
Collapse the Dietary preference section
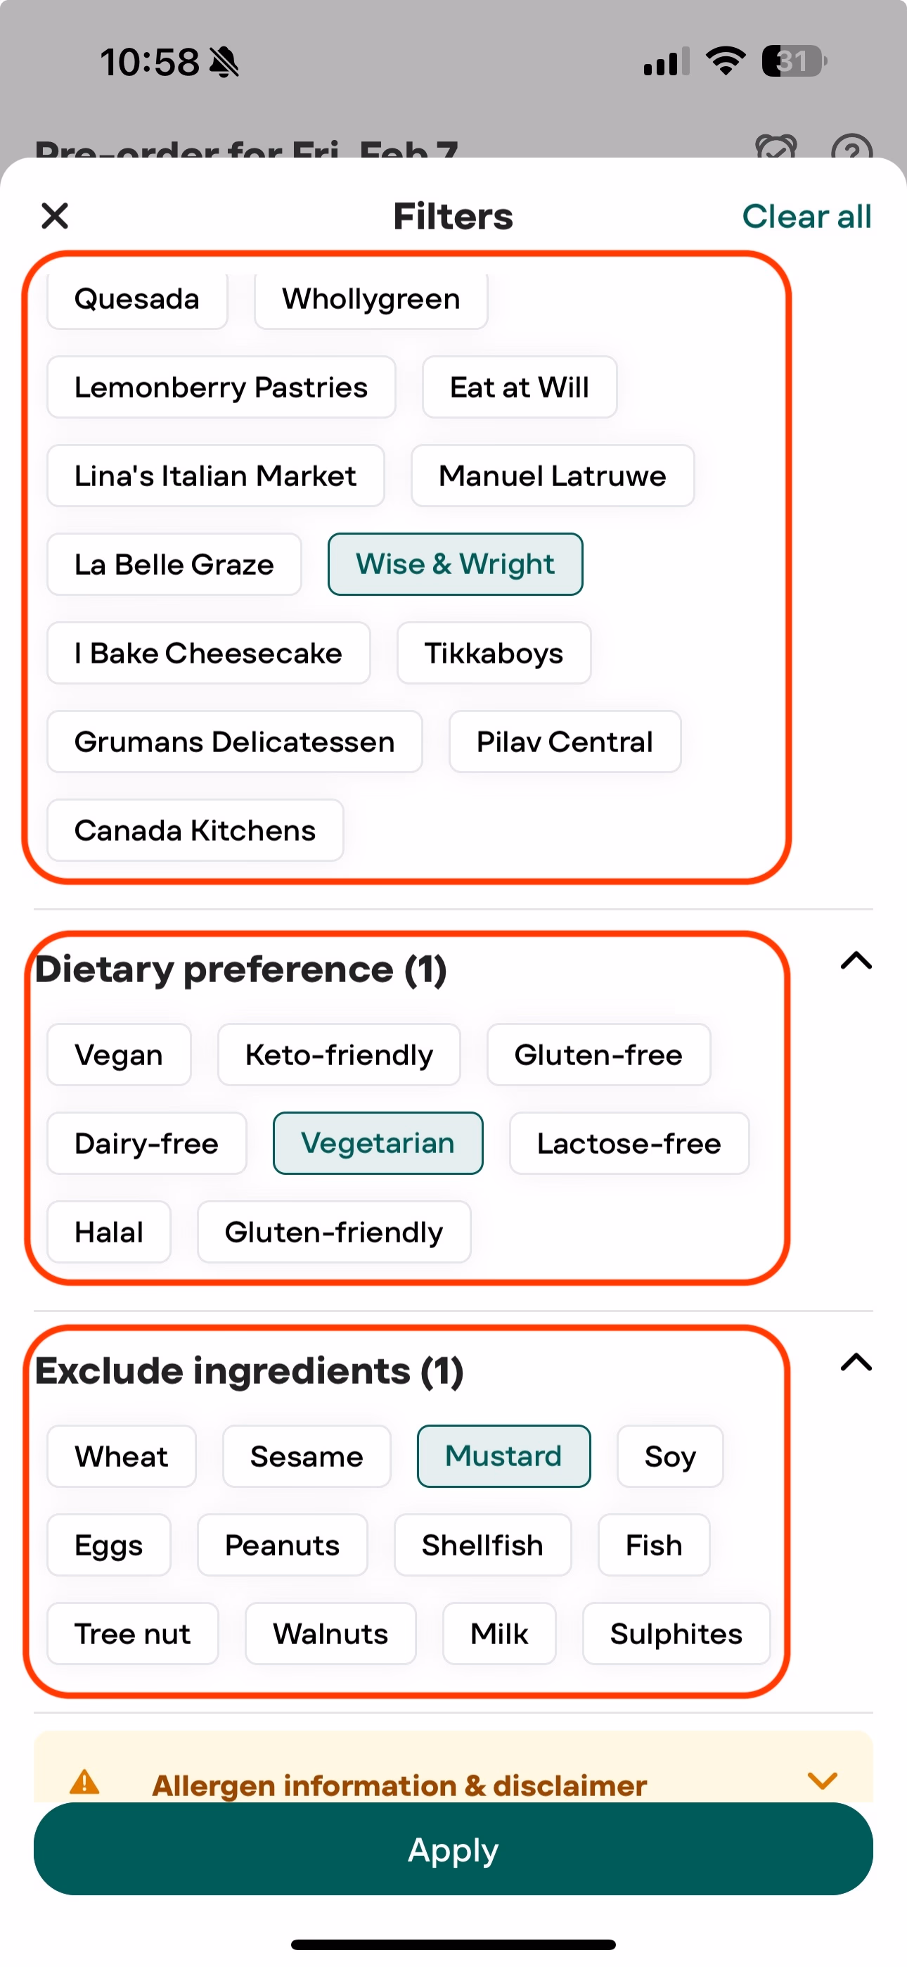tap(856, 960)
